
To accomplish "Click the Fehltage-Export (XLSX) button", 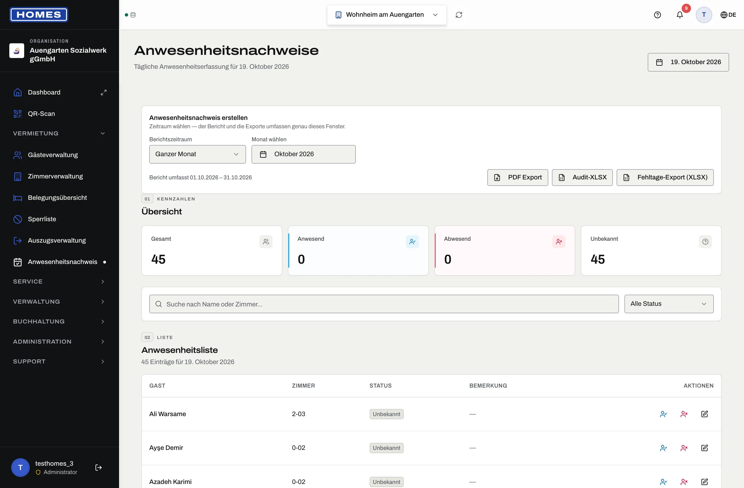I will (x=665, y=177).
